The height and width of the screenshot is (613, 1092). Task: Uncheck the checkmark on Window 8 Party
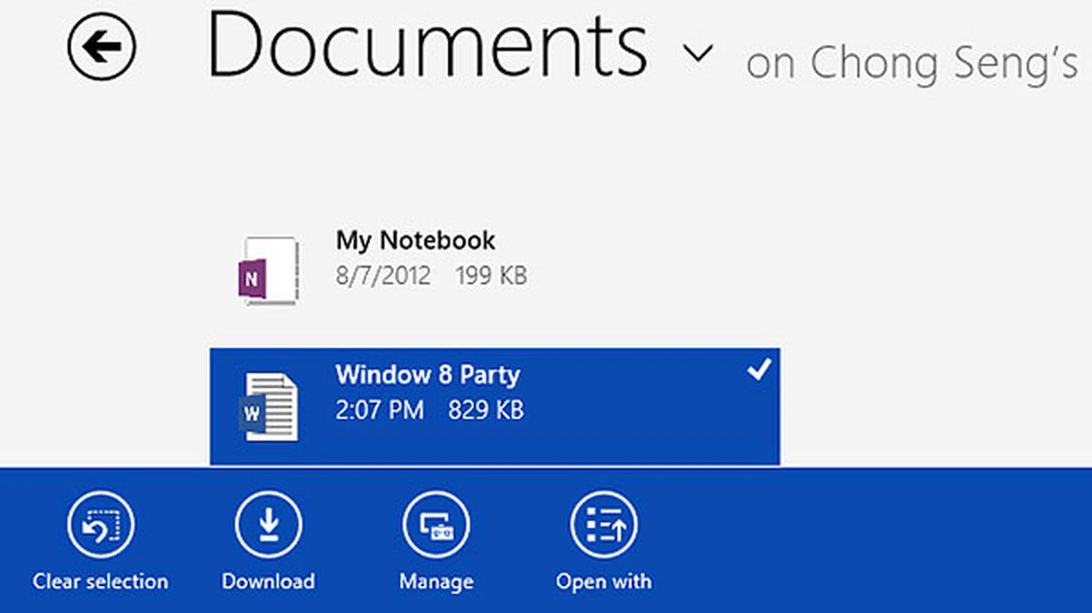tap(759, 370)
